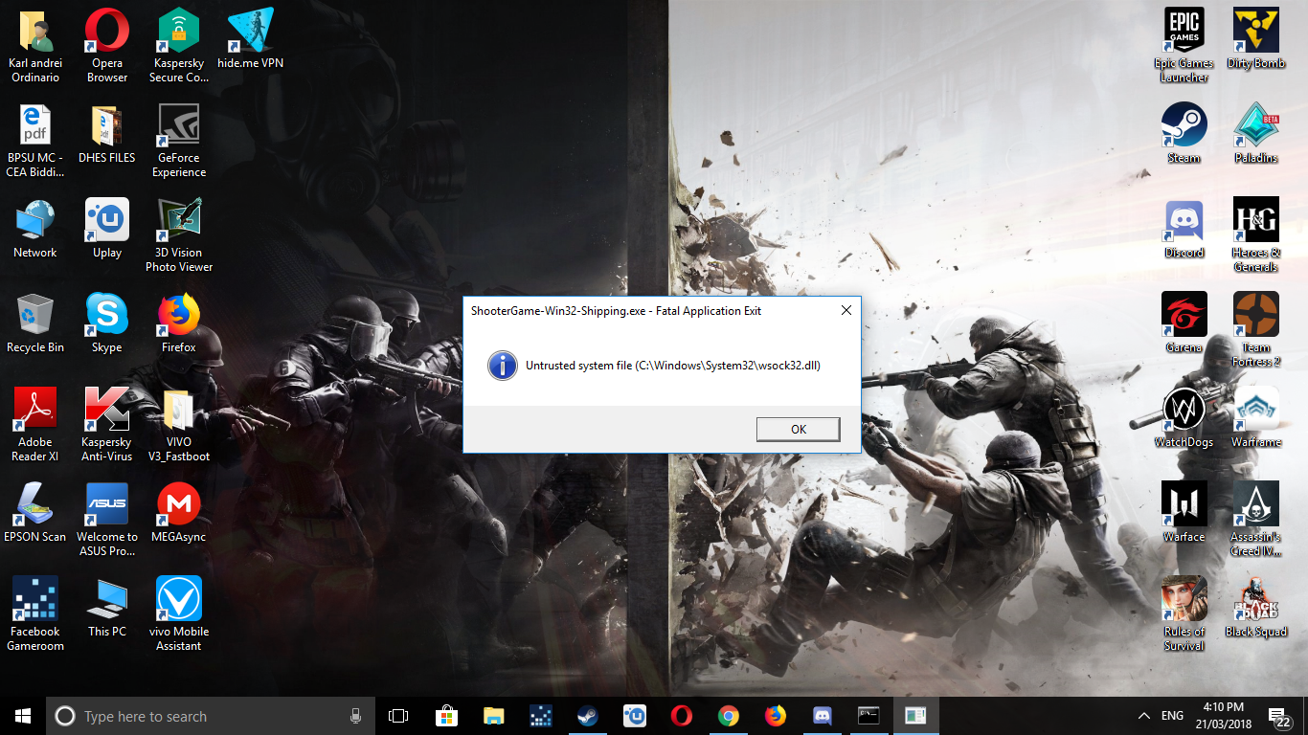Switch to Firefox in the taskbar
The image size is (1308, 735).
click(775, 716)
